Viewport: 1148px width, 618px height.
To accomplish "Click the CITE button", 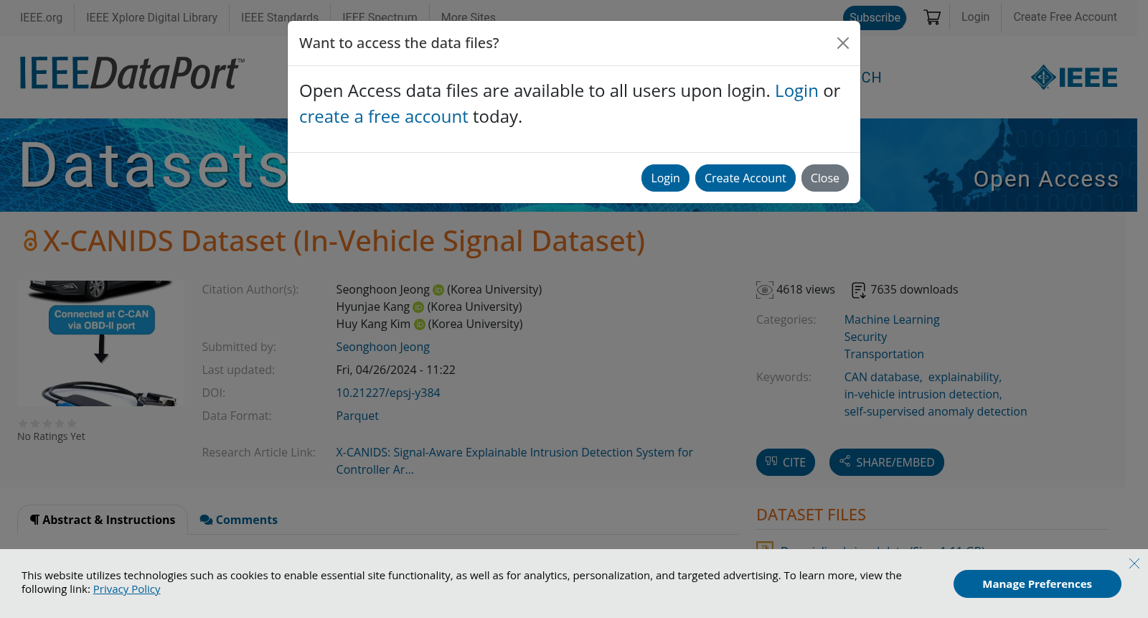I will (x=786, y=462).
